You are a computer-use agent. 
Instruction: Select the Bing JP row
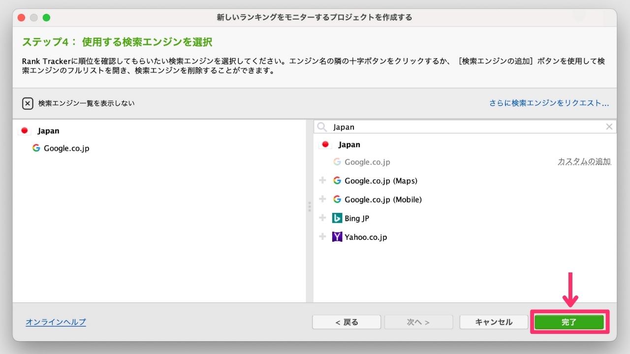(x=465, y=218)
